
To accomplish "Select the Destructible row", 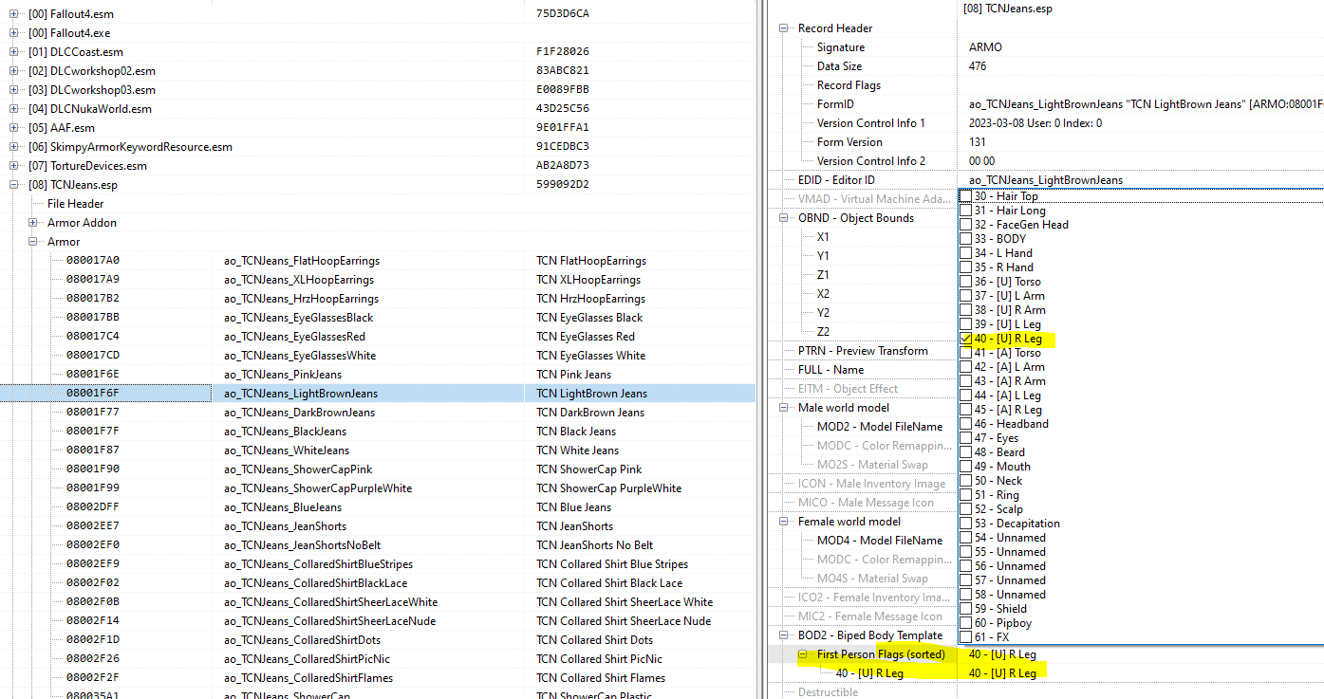I will 828,692.
